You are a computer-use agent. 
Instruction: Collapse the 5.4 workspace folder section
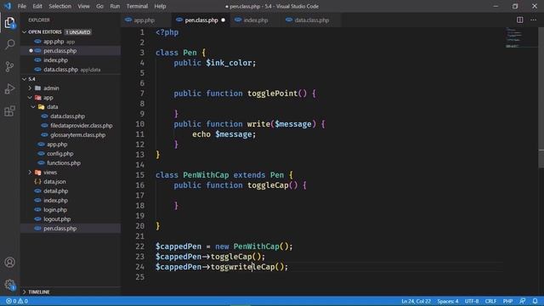[25, 79]
